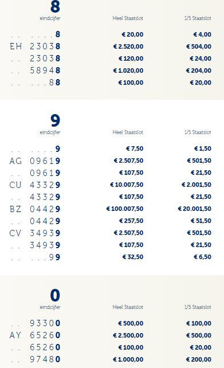
Task: Click Heel Staatslot header in section 9
Action: click(128, 132)
